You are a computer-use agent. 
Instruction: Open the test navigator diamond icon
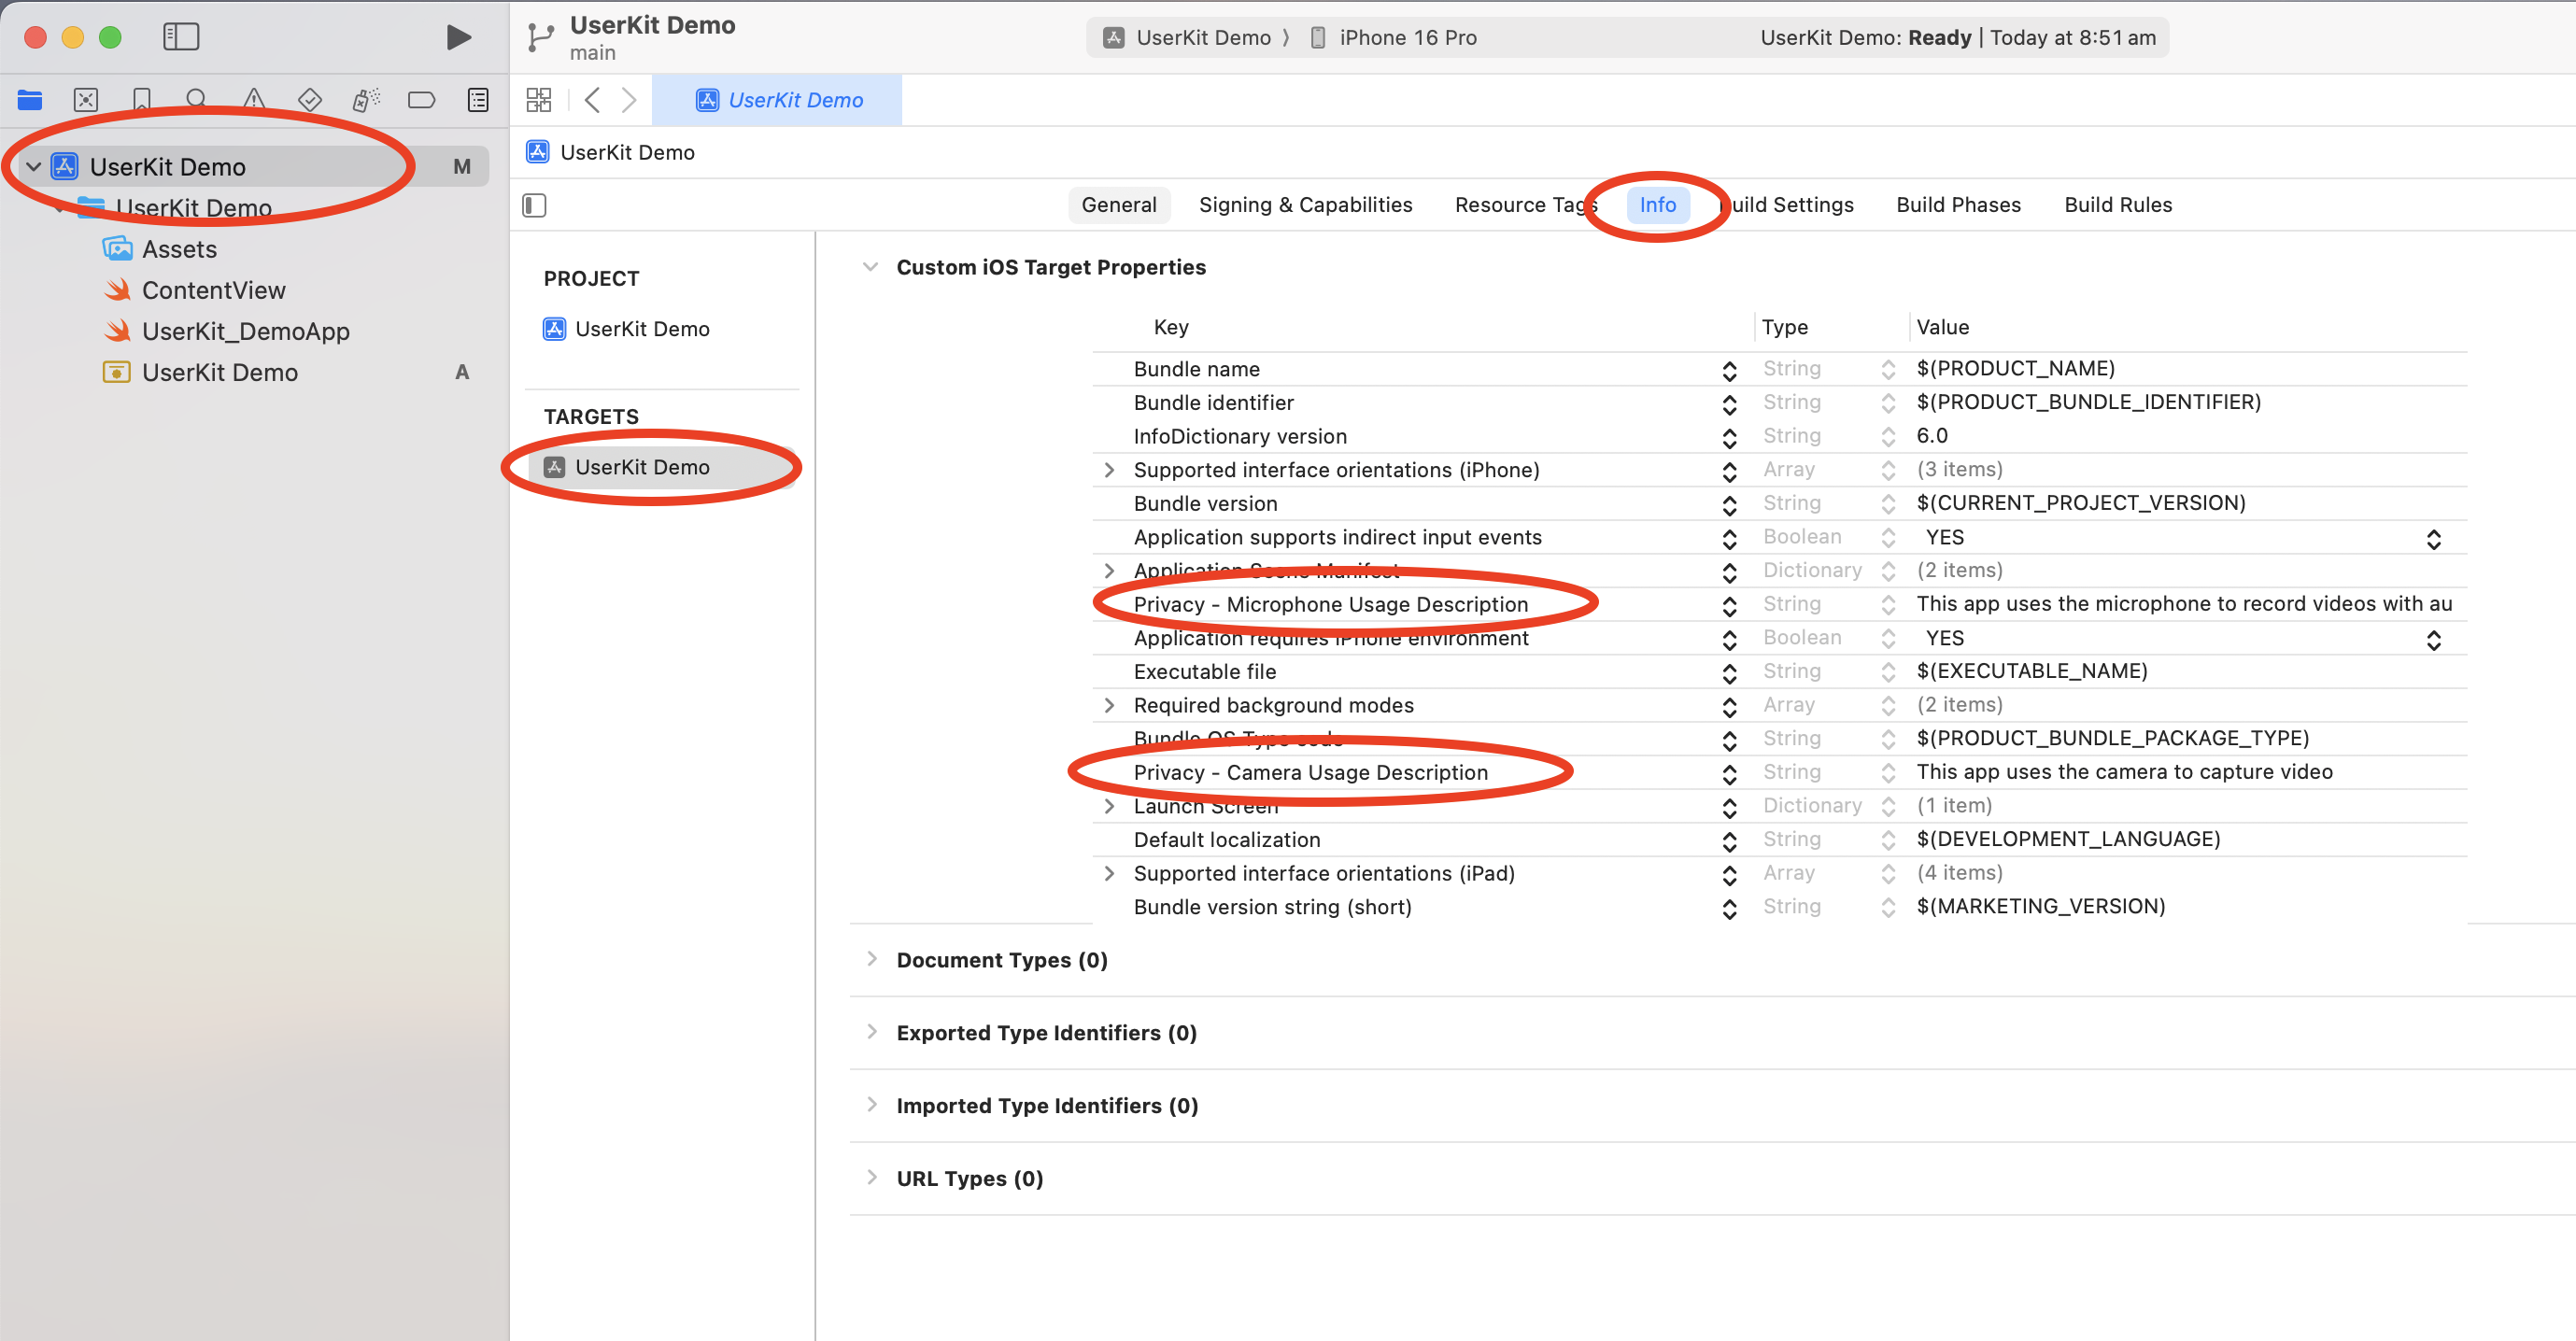(310, 99)
